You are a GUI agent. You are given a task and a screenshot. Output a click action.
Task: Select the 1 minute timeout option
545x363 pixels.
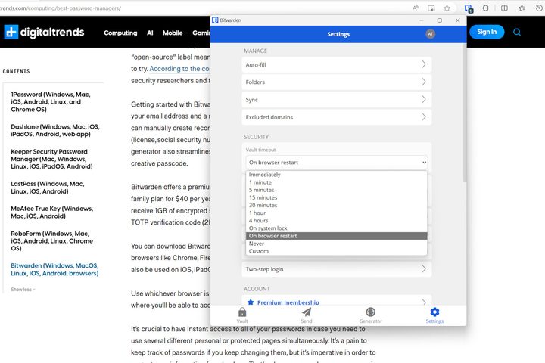[x=336, y=182]
